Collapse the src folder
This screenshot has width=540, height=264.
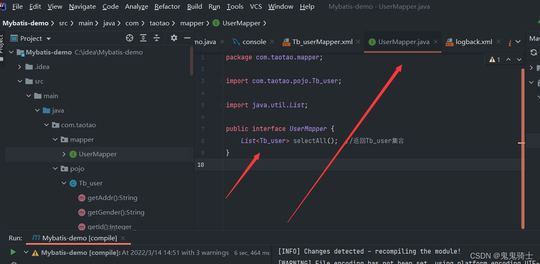[x=20, y=81]
